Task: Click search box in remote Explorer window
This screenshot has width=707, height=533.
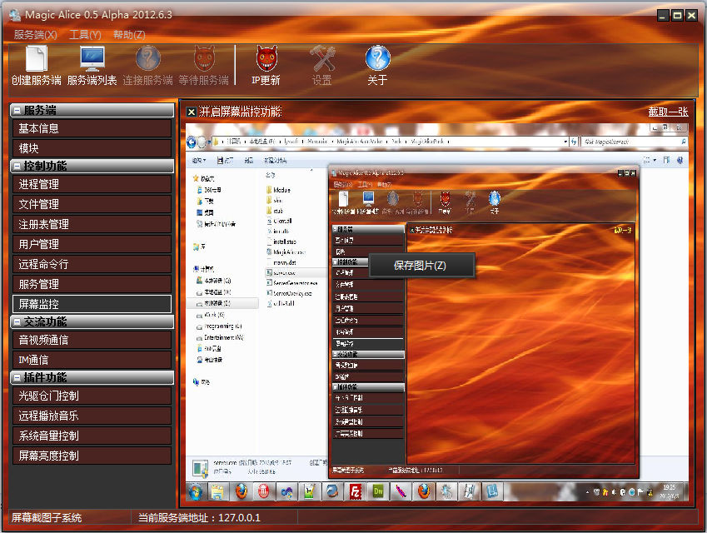Action: (x=634, y=142)
